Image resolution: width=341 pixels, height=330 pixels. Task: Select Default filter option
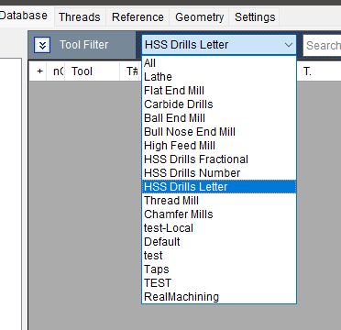tap(219, 242)
